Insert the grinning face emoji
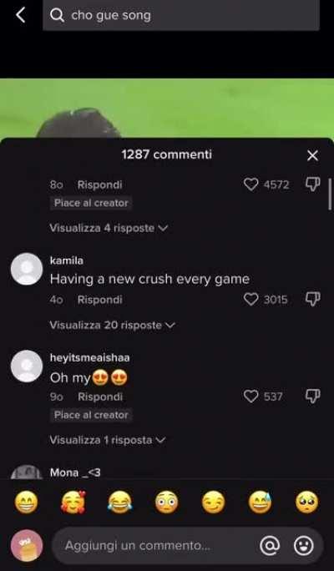This screenshot has height=571, width=334. click(26, 503)
